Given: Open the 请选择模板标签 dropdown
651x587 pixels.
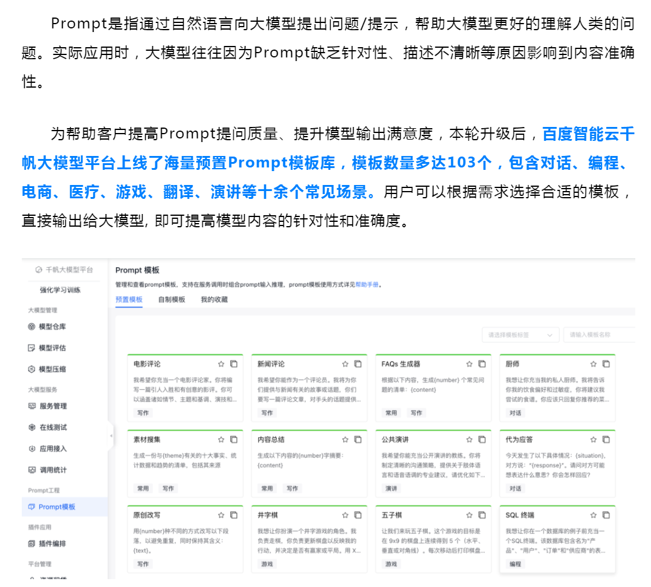Looking at the screenshot, I should [x=520, y=335].
